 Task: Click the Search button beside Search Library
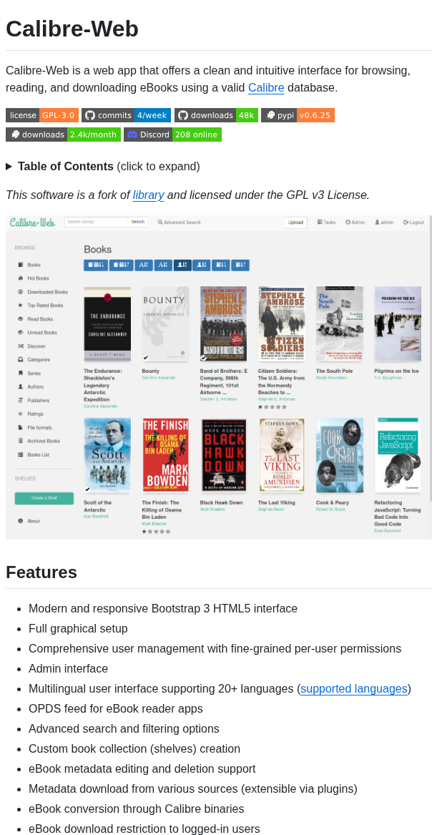click(138, 222)
